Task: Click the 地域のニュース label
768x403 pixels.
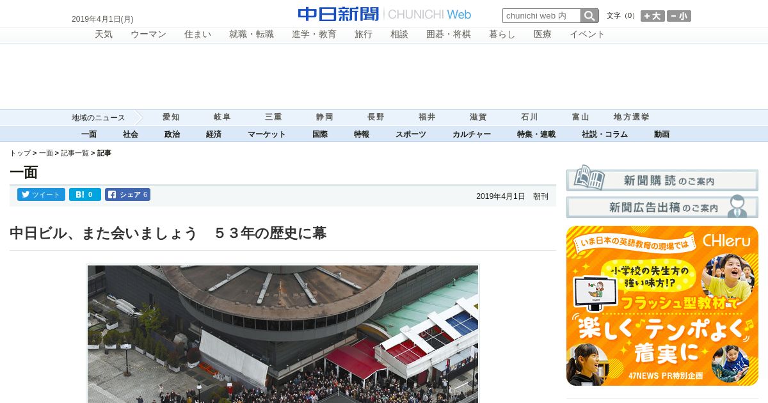Action: [x=98, y=118]
